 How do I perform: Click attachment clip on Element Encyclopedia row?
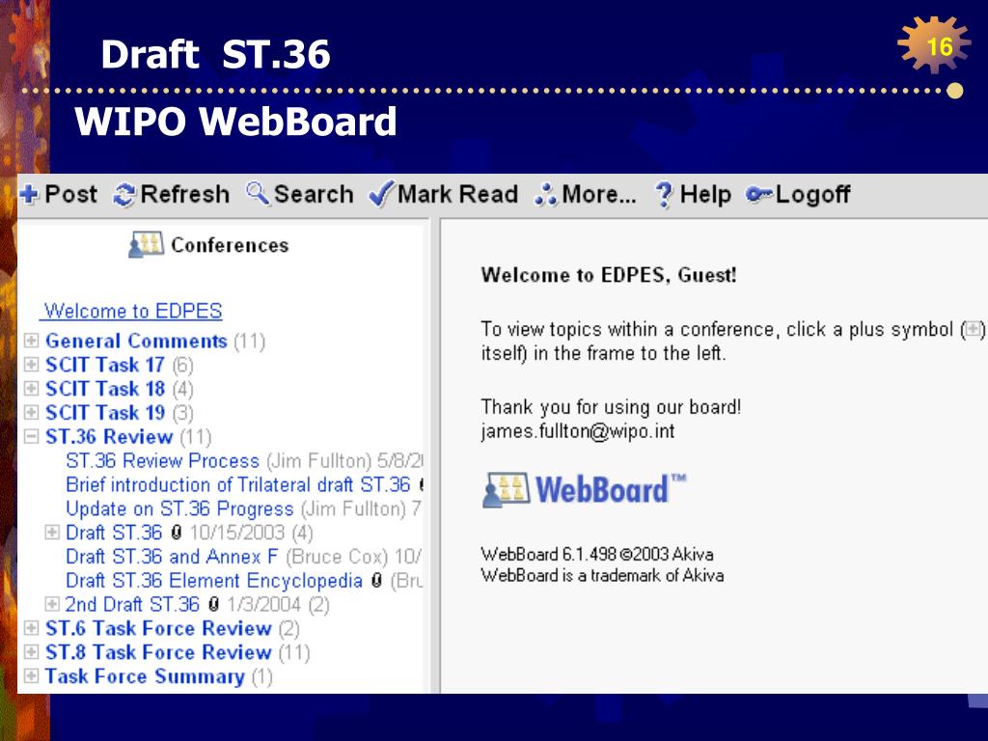tap(376, 580)
